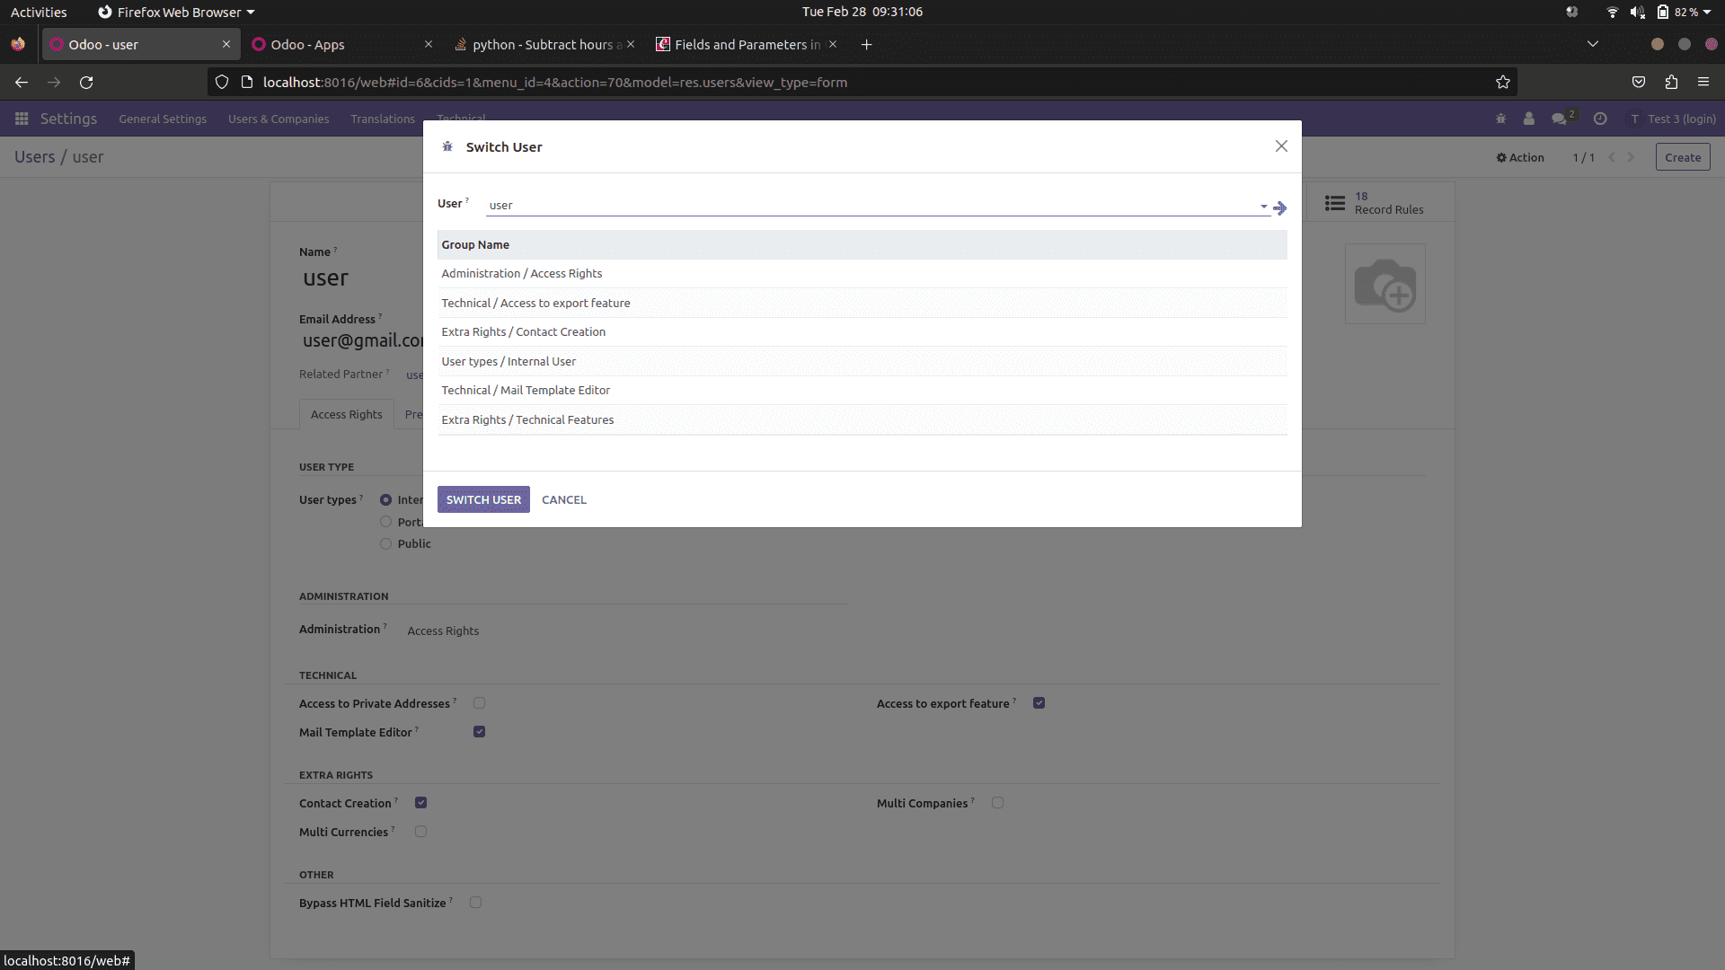Click the CANCEL button
Image resolution: width=1725 pixels, height=970 pixels.
pyautogui.click(x=564, y=498)
